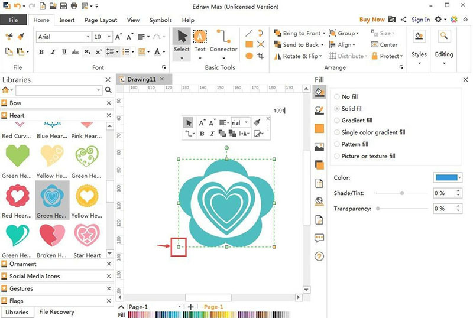Click the Transparency slider handle
The width and height of the screenshot is (473, 318).
[378, 209]
